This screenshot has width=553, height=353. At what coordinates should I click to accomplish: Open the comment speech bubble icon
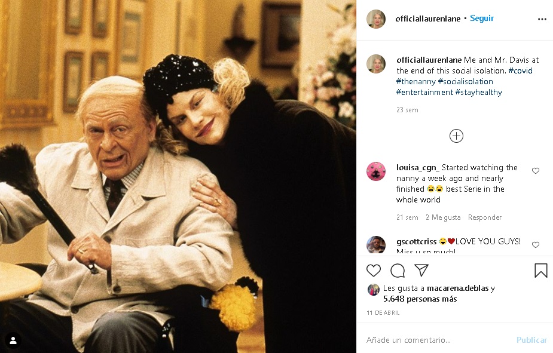398,271
